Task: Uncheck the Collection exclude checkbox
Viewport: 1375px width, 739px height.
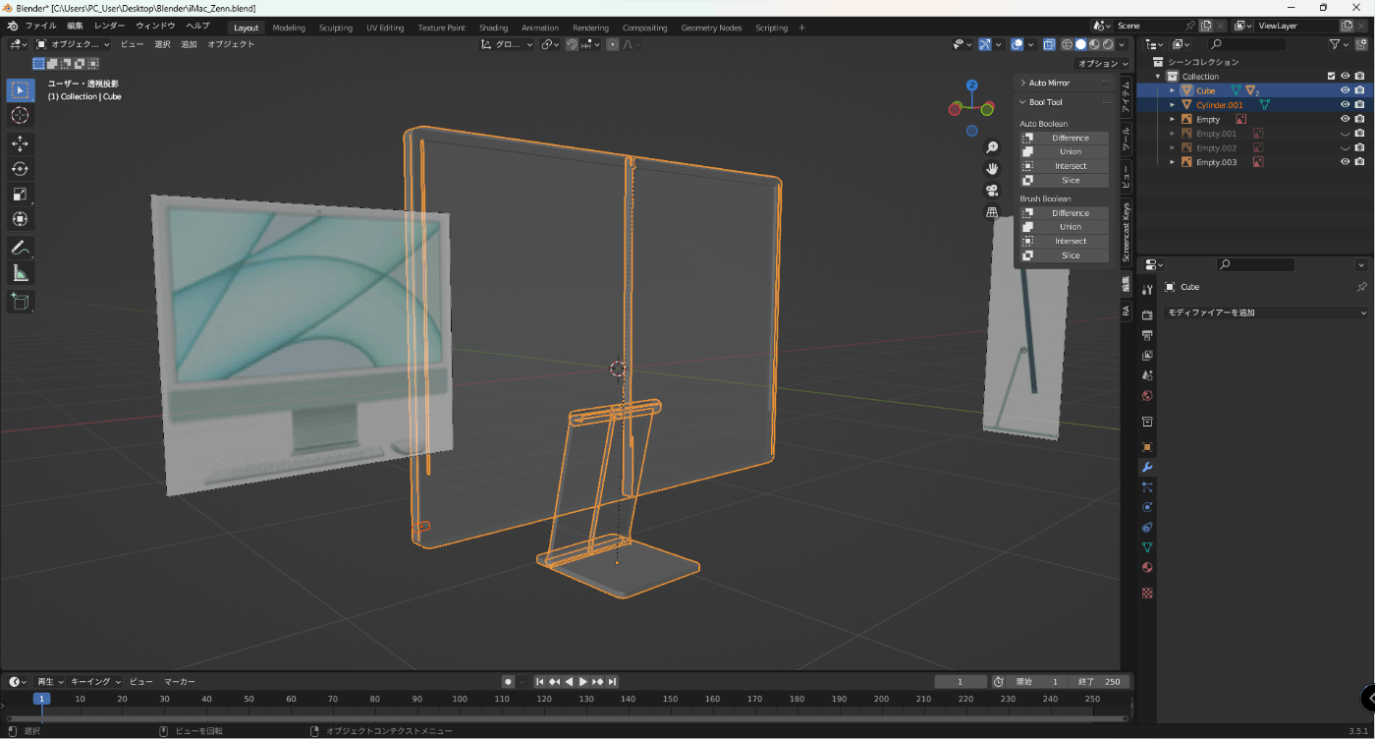Action: tap(1331, 76)
